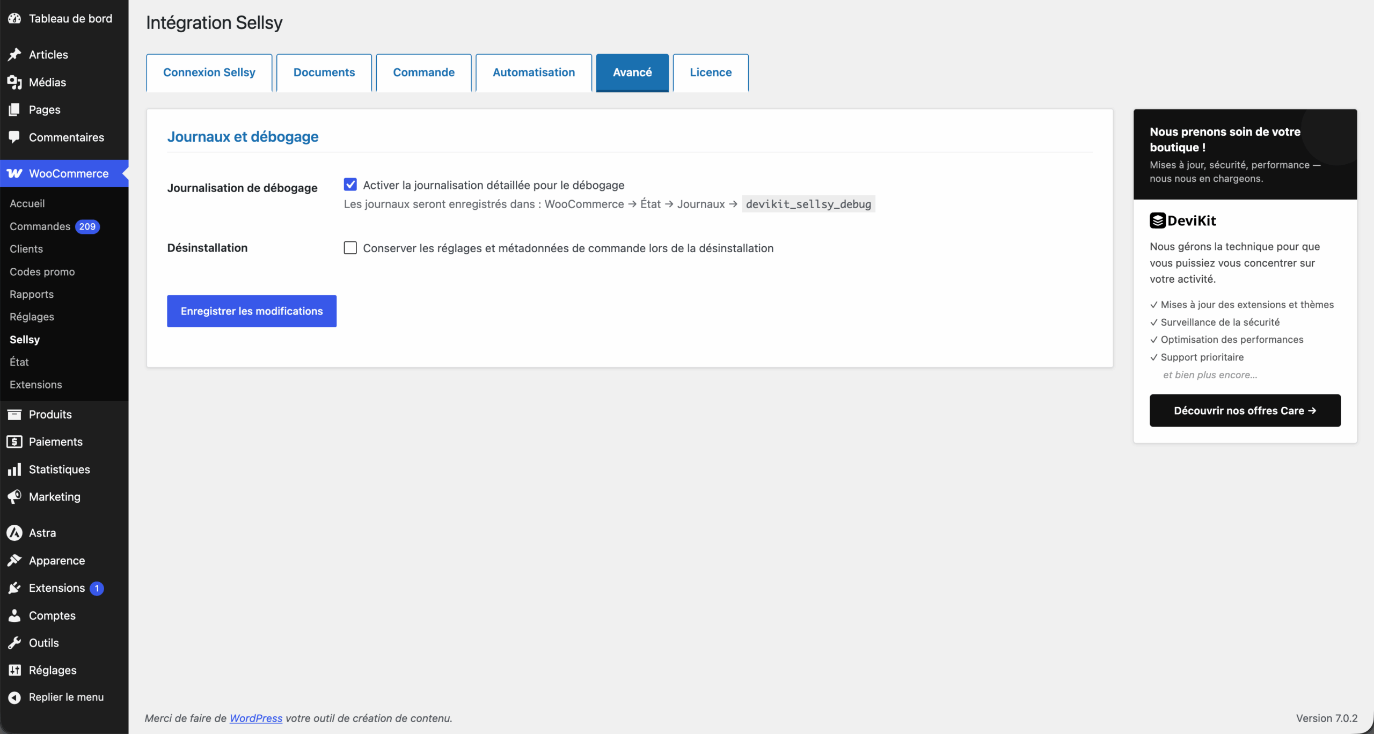The height and width of the screenshot is (734, 1374).
Task: Select the Automatisation tab
Action: pos(534,72)
